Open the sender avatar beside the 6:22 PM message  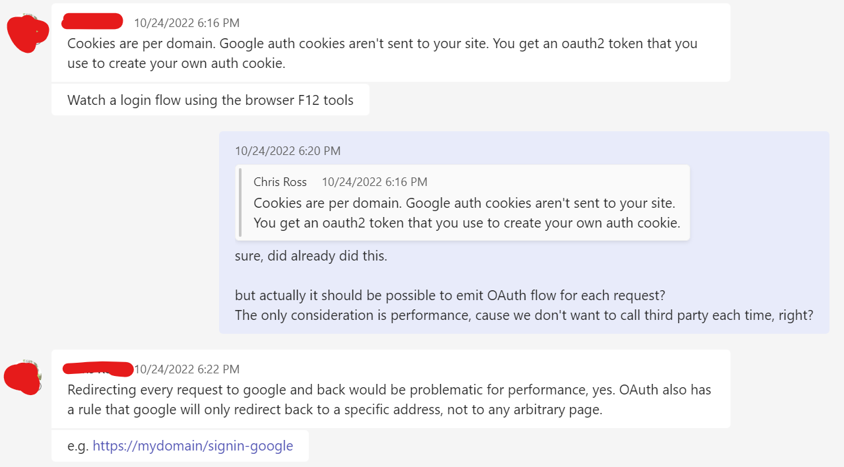point(23,377)
